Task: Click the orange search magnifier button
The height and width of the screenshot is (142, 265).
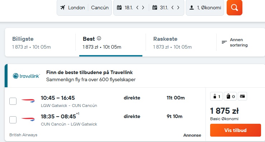Action: pos(235,8)
